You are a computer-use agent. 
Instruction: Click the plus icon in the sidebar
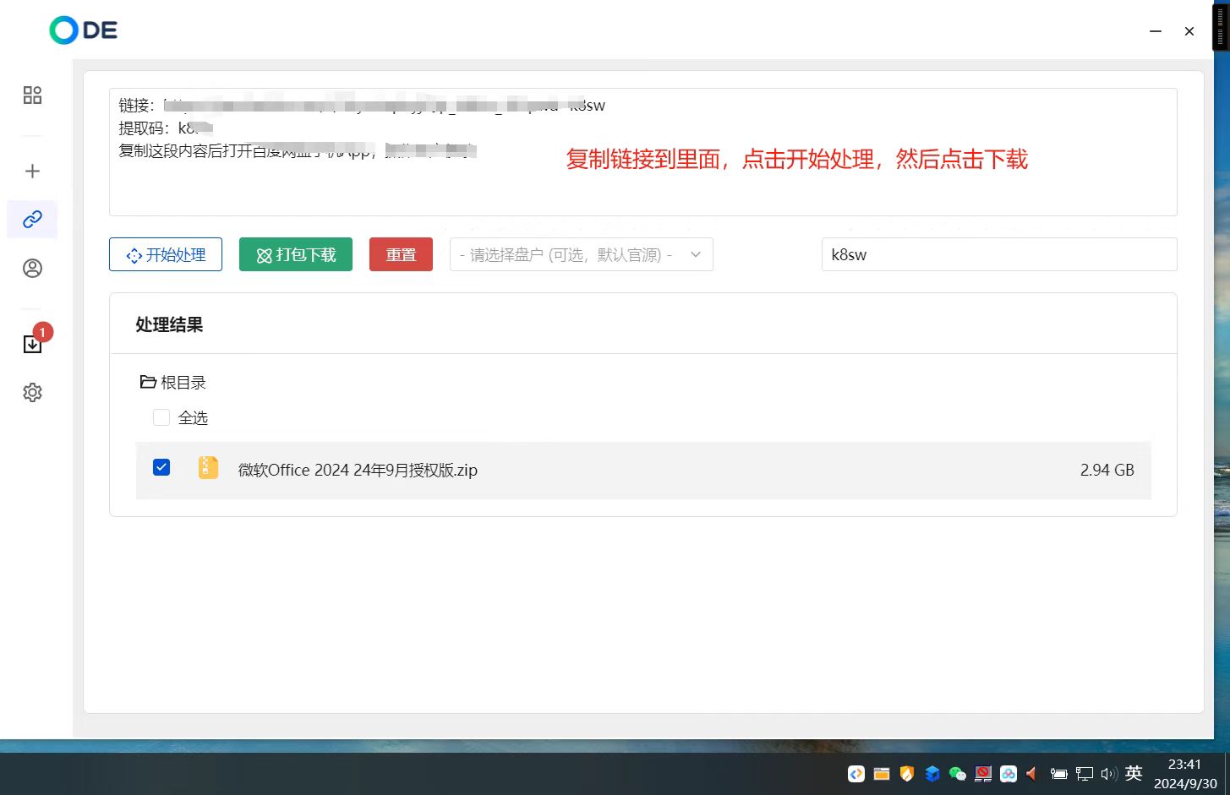32,172
